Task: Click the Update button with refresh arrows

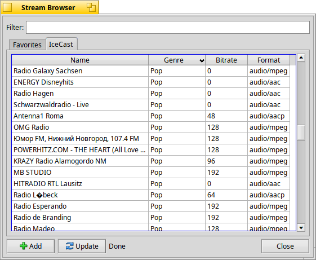Action: [x=82, y=246]
